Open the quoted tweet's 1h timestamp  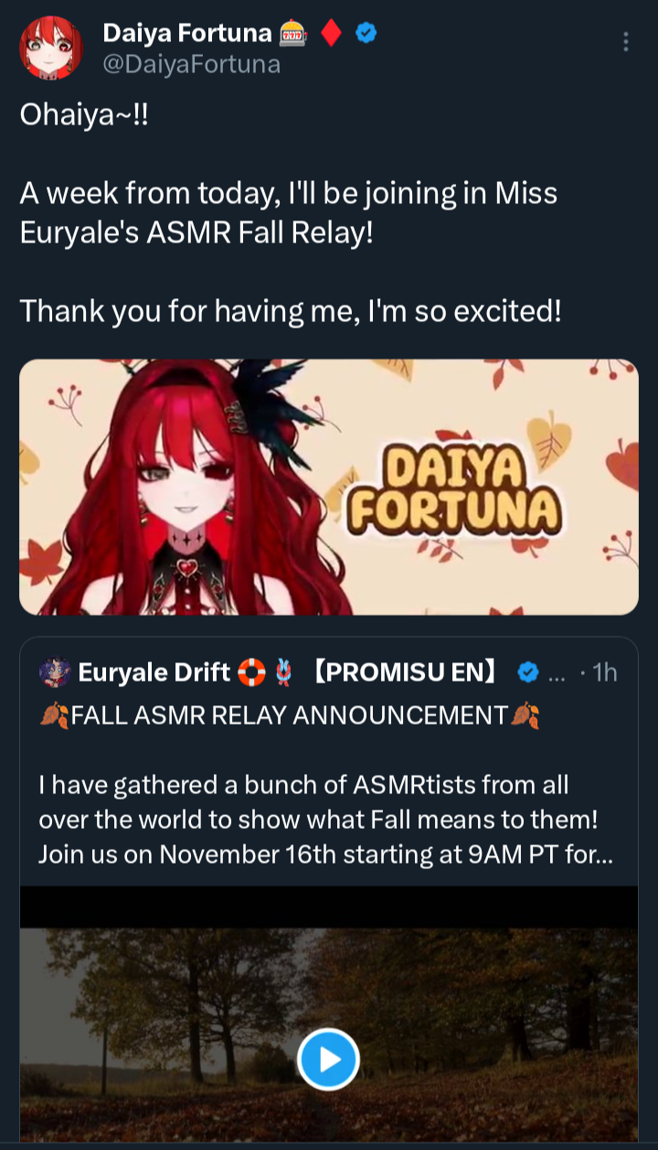(604, 672)
